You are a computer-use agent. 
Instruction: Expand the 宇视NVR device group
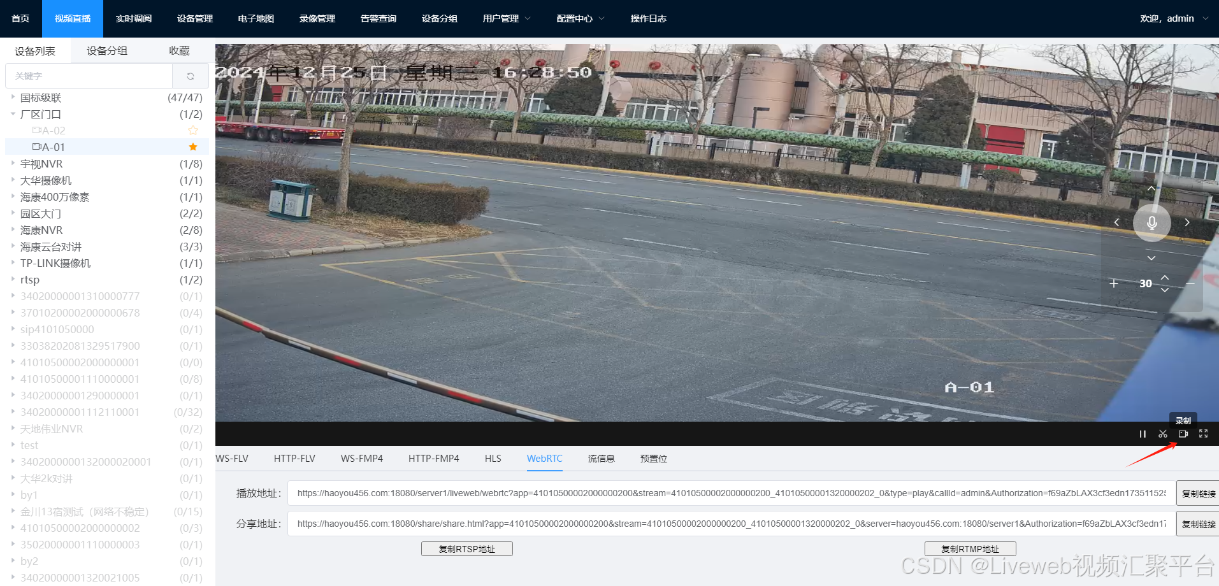(14, 164)
